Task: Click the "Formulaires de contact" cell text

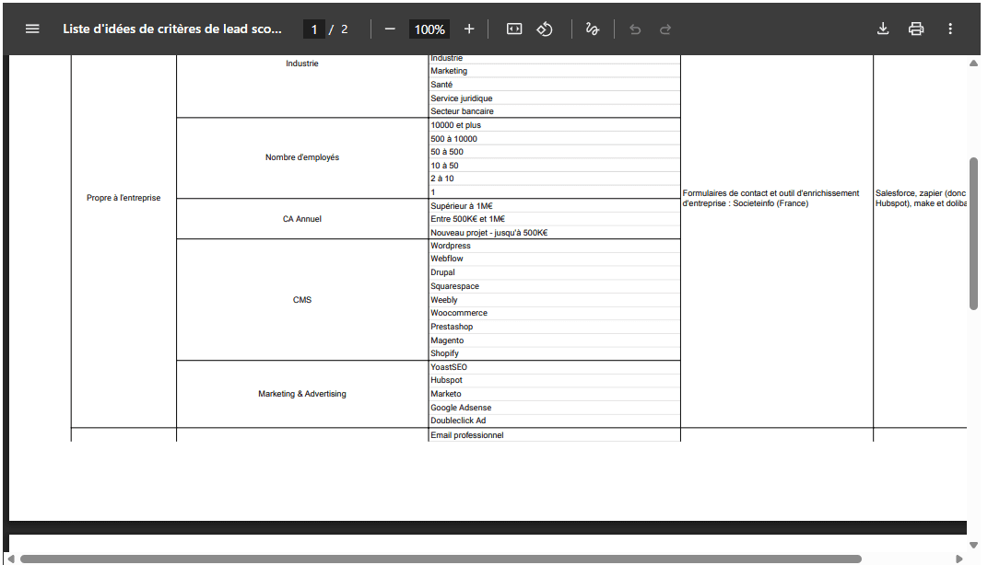Action: click(x=770, y=198)
